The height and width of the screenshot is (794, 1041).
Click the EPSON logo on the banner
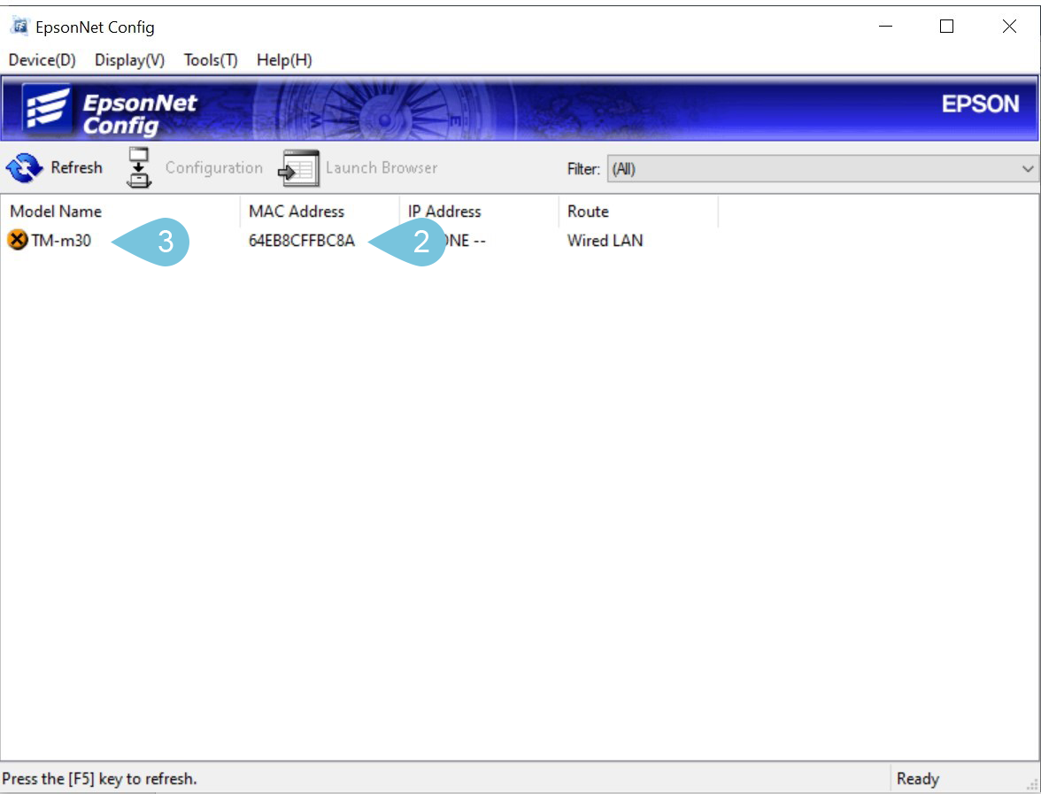(x=981, y=104)
